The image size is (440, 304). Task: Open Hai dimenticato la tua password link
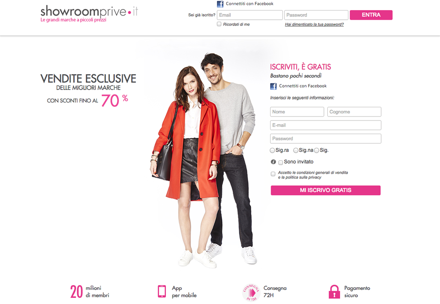[314, 25]
